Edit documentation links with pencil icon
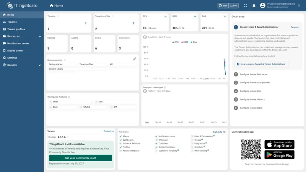 tap(135, 59)
